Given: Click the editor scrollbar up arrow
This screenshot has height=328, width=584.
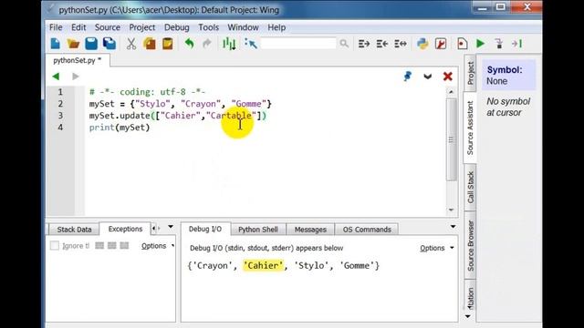Looking at the screenshot, I should pyautogui.click(x=451, y=91).
